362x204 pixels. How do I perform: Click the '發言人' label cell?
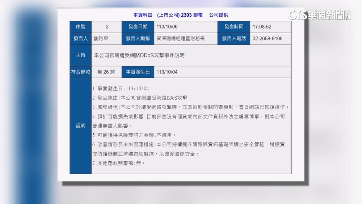click(x=81, y=38)
